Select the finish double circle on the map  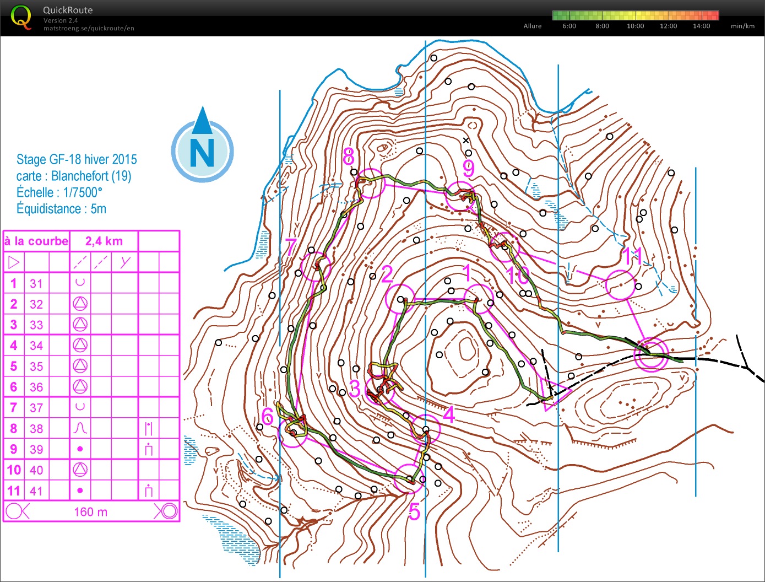coord(651,355)
